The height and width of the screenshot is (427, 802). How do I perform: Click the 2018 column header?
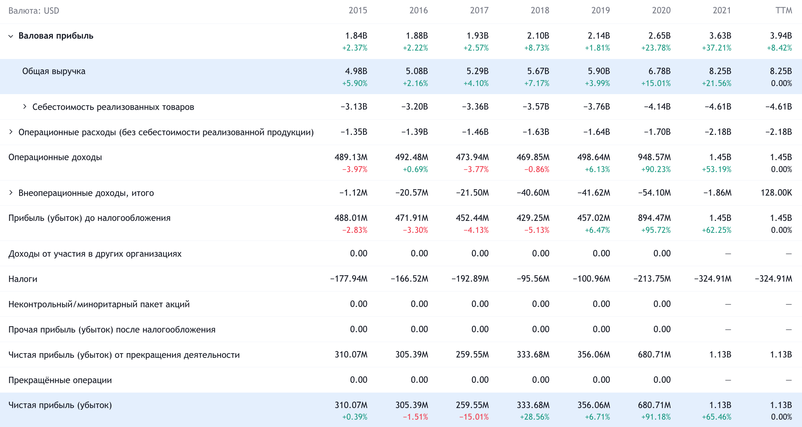click(540, 11)
